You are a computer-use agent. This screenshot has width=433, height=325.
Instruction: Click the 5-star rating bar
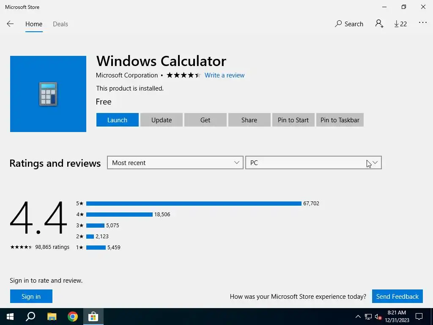tap(194, 204)
